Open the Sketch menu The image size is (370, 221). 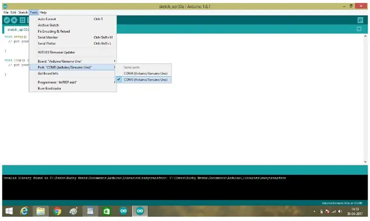tap(23, 12)
